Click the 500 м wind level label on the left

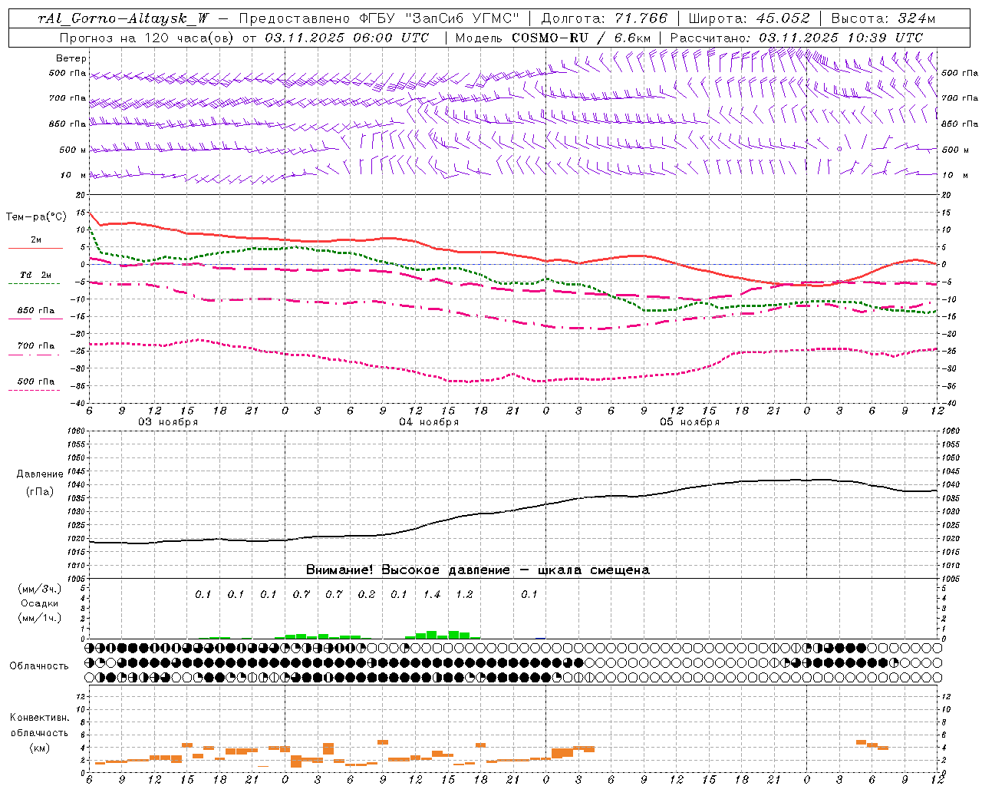click(x=73, y=150)
